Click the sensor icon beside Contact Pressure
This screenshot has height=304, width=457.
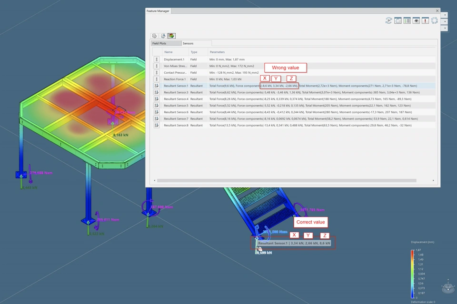[x=157, y=72]
